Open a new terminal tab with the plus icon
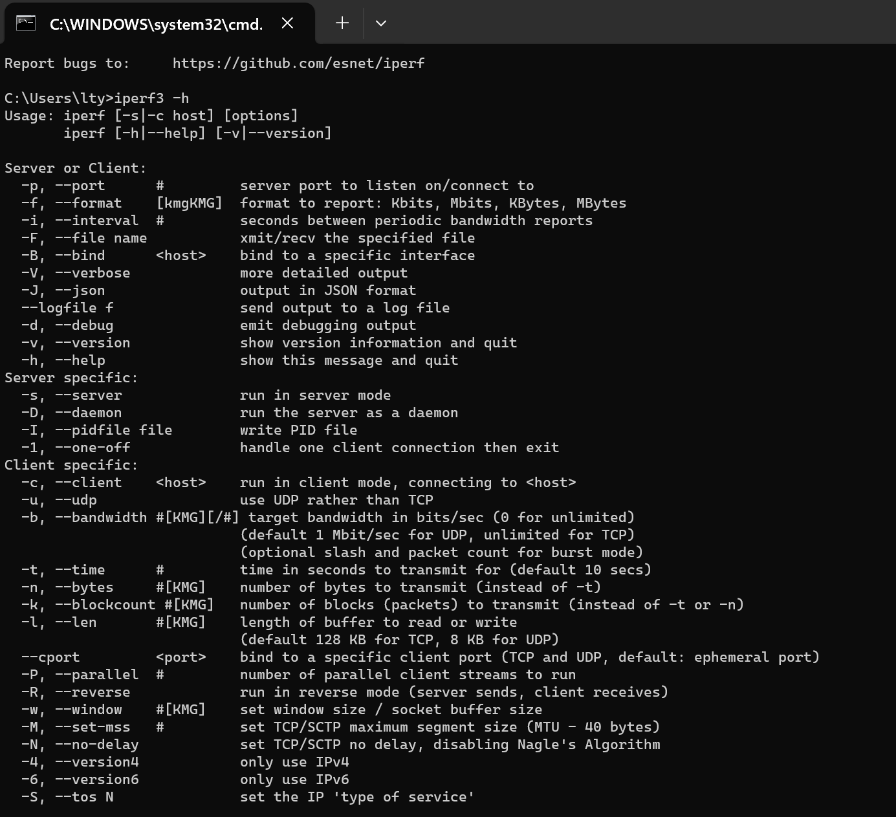The image size is (896, 817). [x=341, y=23]
